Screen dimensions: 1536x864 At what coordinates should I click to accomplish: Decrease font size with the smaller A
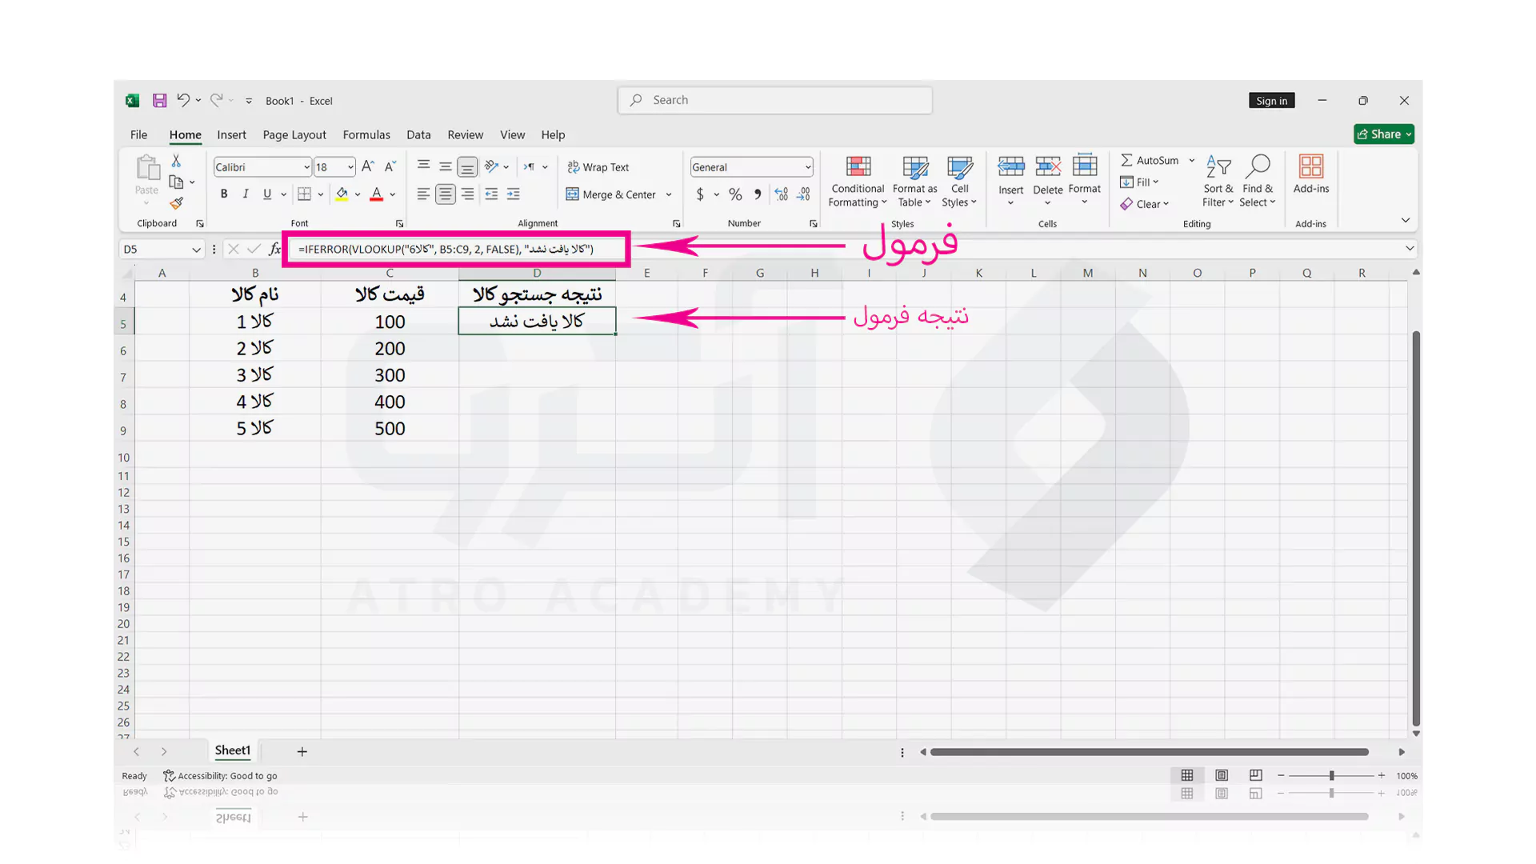tap(390, 166)
